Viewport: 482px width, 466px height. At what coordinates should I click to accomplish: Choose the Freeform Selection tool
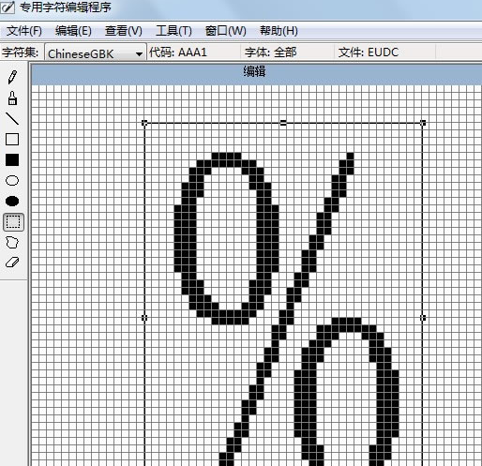pyautogui.click(x=12, y=242)
